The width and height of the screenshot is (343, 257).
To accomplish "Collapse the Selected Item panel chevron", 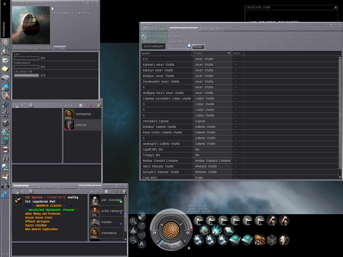I will pyautogui.click(x=336, y=8).
